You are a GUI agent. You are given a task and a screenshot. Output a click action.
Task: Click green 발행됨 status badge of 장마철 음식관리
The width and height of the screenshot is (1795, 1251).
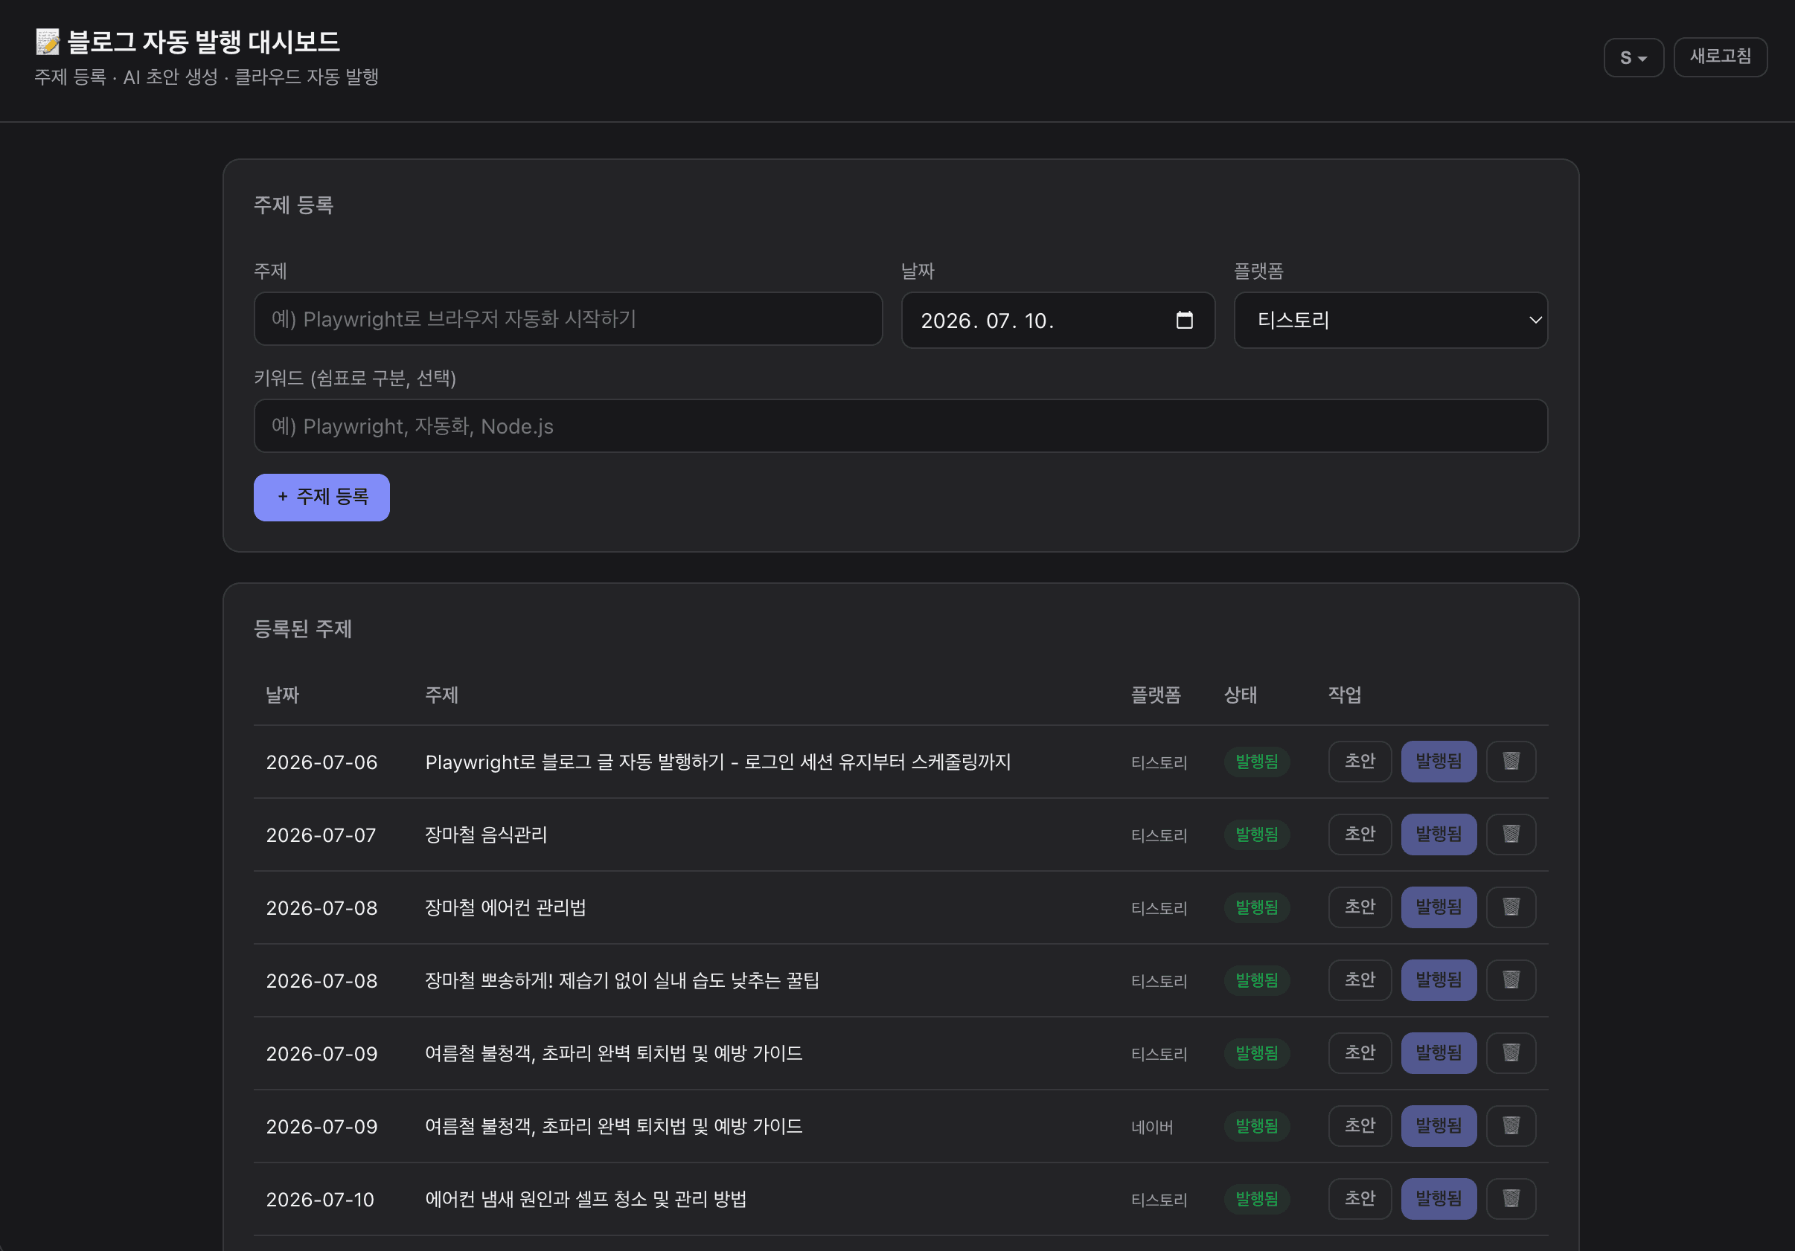tap(1256, 834)
